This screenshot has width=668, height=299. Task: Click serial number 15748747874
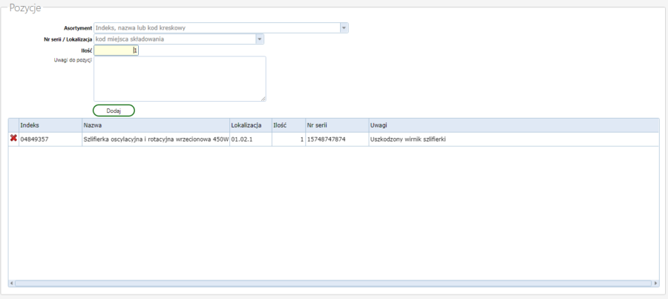click(337, 139)
